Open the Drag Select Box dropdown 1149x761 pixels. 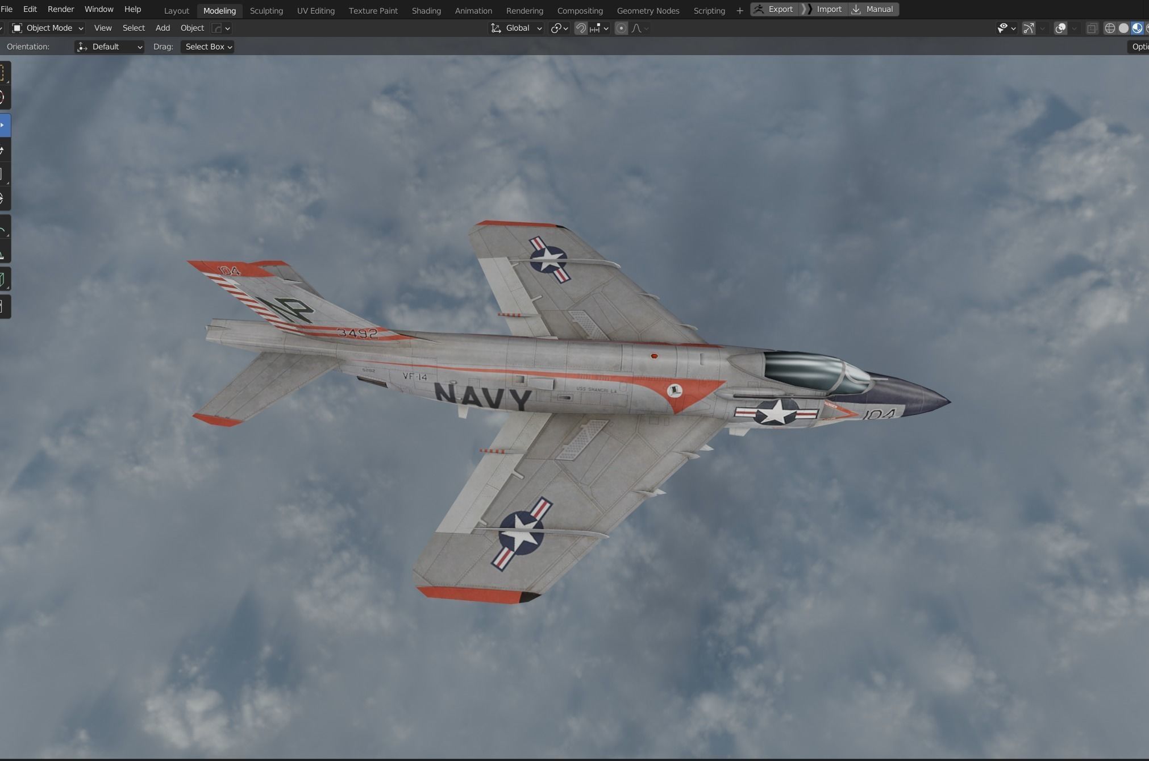click(207, 47)
